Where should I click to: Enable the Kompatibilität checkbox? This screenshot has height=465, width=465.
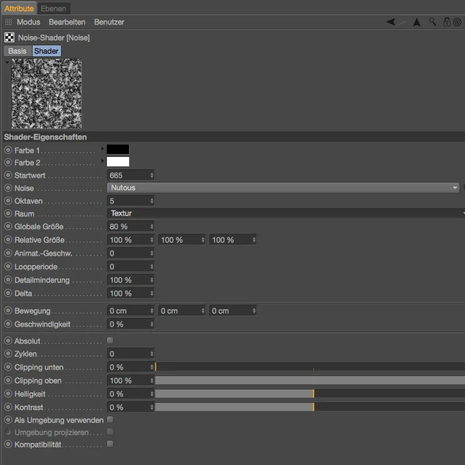pyautogui.click(x=110, y=443)
